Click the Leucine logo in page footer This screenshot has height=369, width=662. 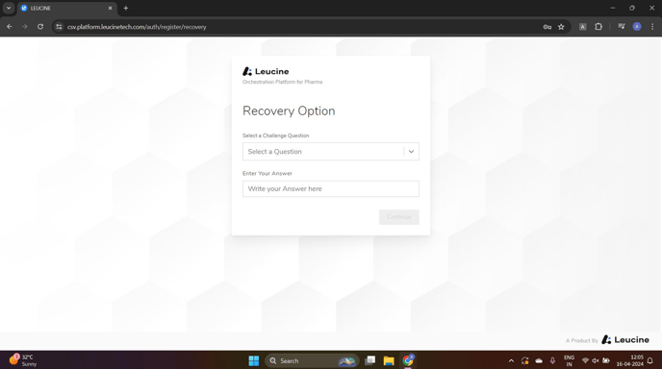pos(625,340)
